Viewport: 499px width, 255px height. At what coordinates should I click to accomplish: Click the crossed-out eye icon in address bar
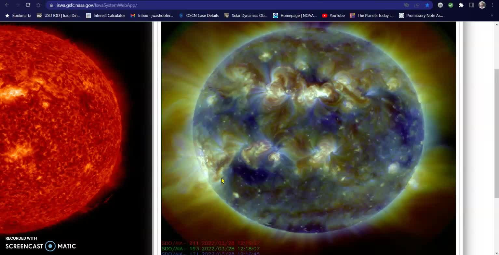[x=406, y=5]
